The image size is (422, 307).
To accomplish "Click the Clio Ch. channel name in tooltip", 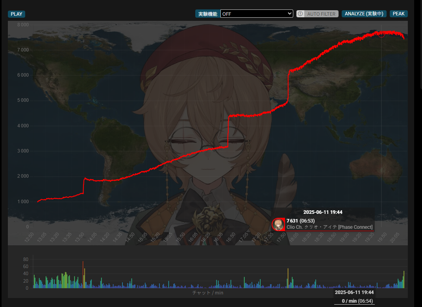I will click(x=329, y=227).
